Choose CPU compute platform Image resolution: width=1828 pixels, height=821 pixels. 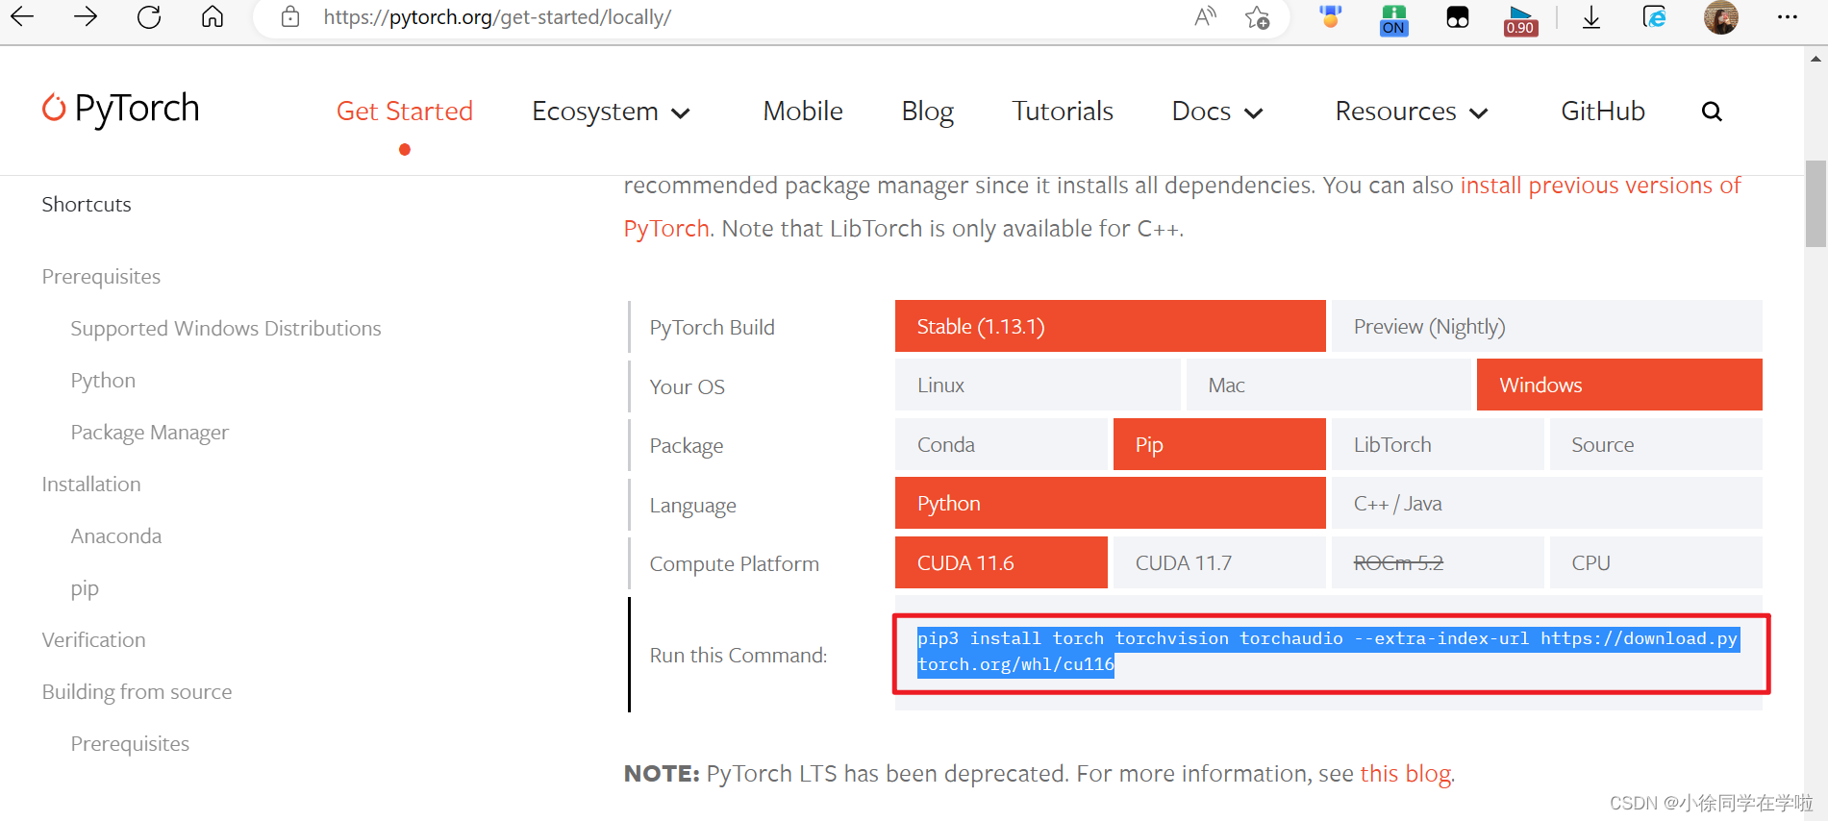pos(1656,562)
